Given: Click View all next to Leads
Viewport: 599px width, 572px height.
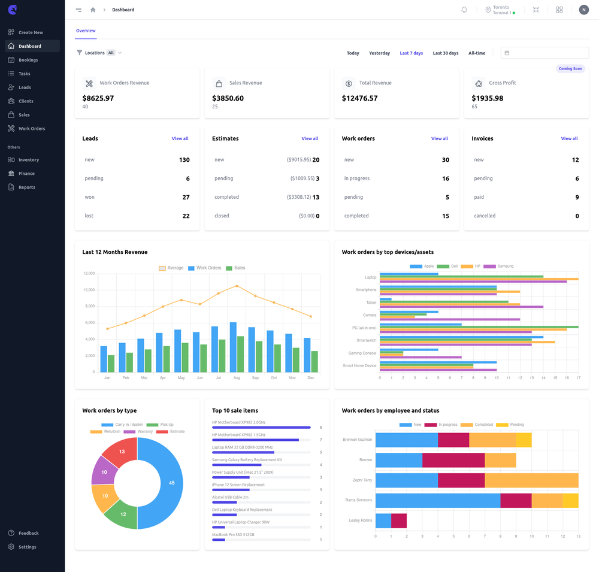Looking at the screenshot, I should tap(180, 138).
